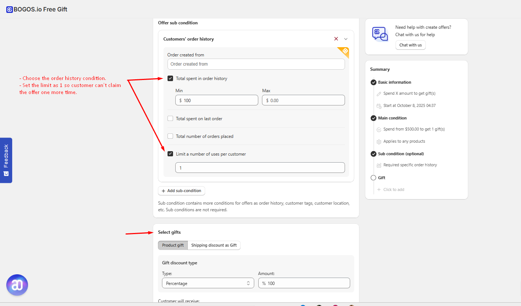Select the Product gift tab

point(173,245)
